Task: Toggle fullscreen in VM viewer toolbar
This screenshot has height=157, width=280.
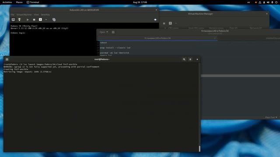Action: point(155,20)
